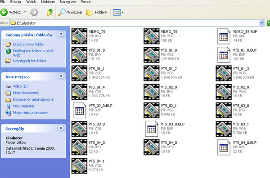Go up one folder level icon
270x178 pixels.
[50, 12]
